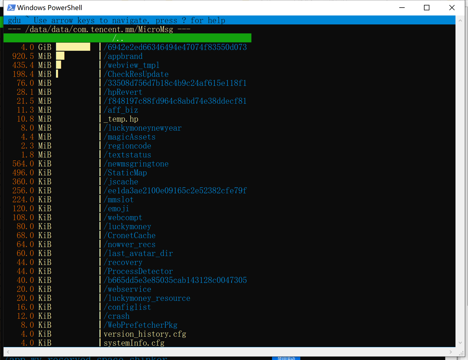Select the /b665dd5e3e85035cab143128c0047305 folder

tap(175, 280)
